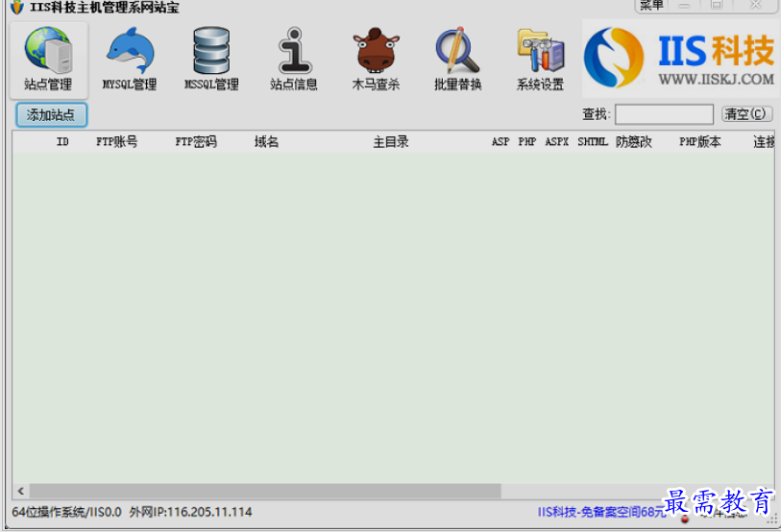Click the scrollbar left arrow
This screenshot has height=532, width=781.
(21, 491)
